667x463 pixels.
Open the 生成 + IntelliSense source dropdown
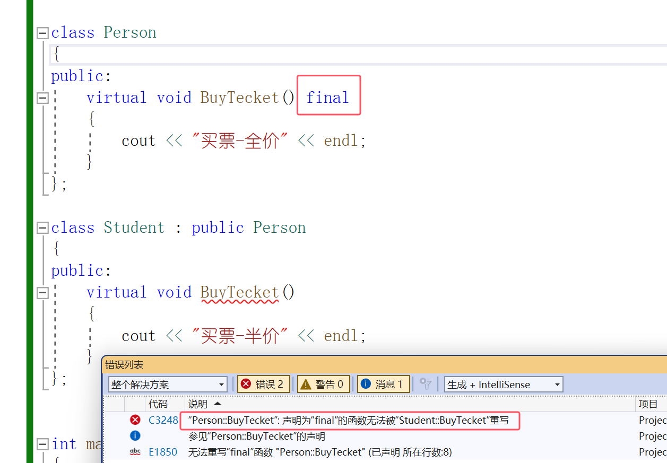coord(504,385)
